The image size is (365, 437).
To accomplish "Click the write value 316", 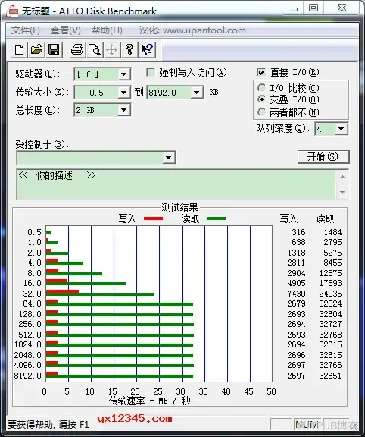I will point(298,232).
